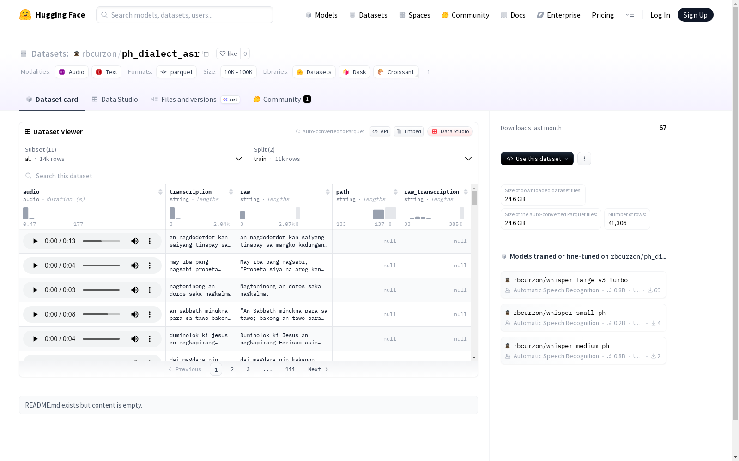
Task: Seek the 0:08 audio progress slider
Action: point(101,314)
